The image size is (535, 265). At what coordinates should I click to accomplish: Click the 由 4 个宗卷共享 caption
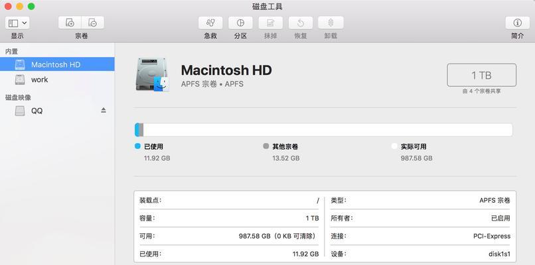pos(481,91)
